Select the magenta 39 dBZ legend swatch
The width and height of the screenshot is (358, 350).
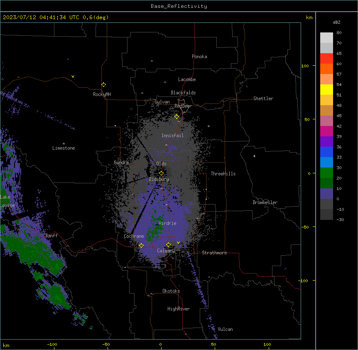[326, 131]
